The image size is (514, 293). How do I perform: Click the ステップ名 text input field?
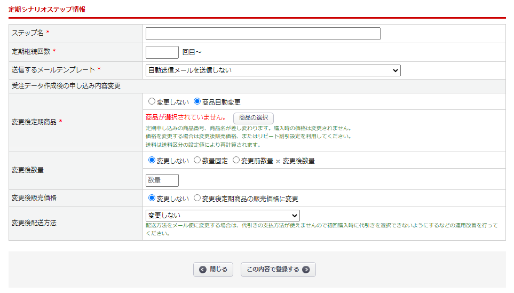(x=263, y=34)
